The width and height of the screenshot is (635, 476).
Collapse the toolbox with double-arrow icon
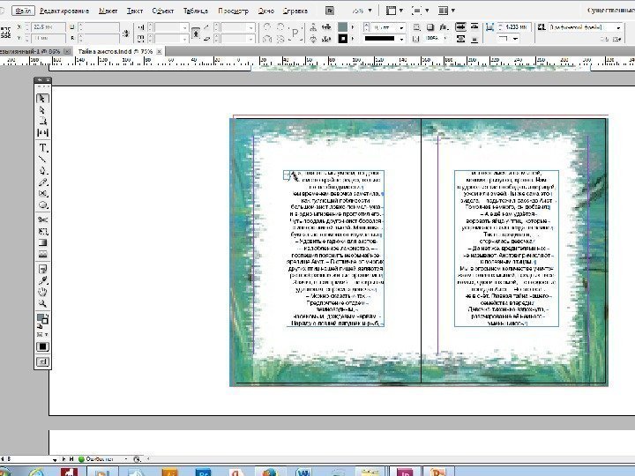pos(40,79)
